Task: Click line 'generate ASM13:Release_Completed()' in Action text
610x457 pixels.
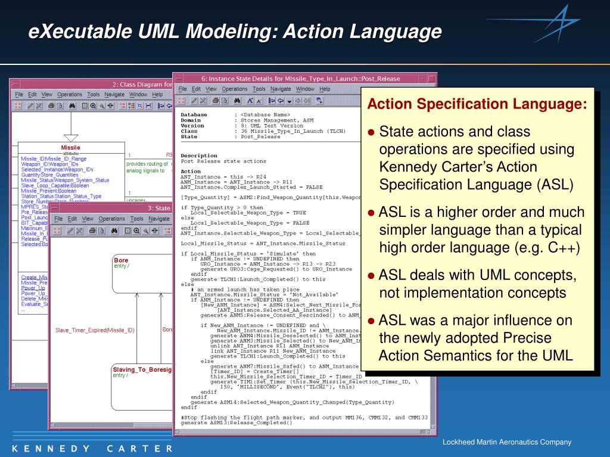Action: click(236, 423)
